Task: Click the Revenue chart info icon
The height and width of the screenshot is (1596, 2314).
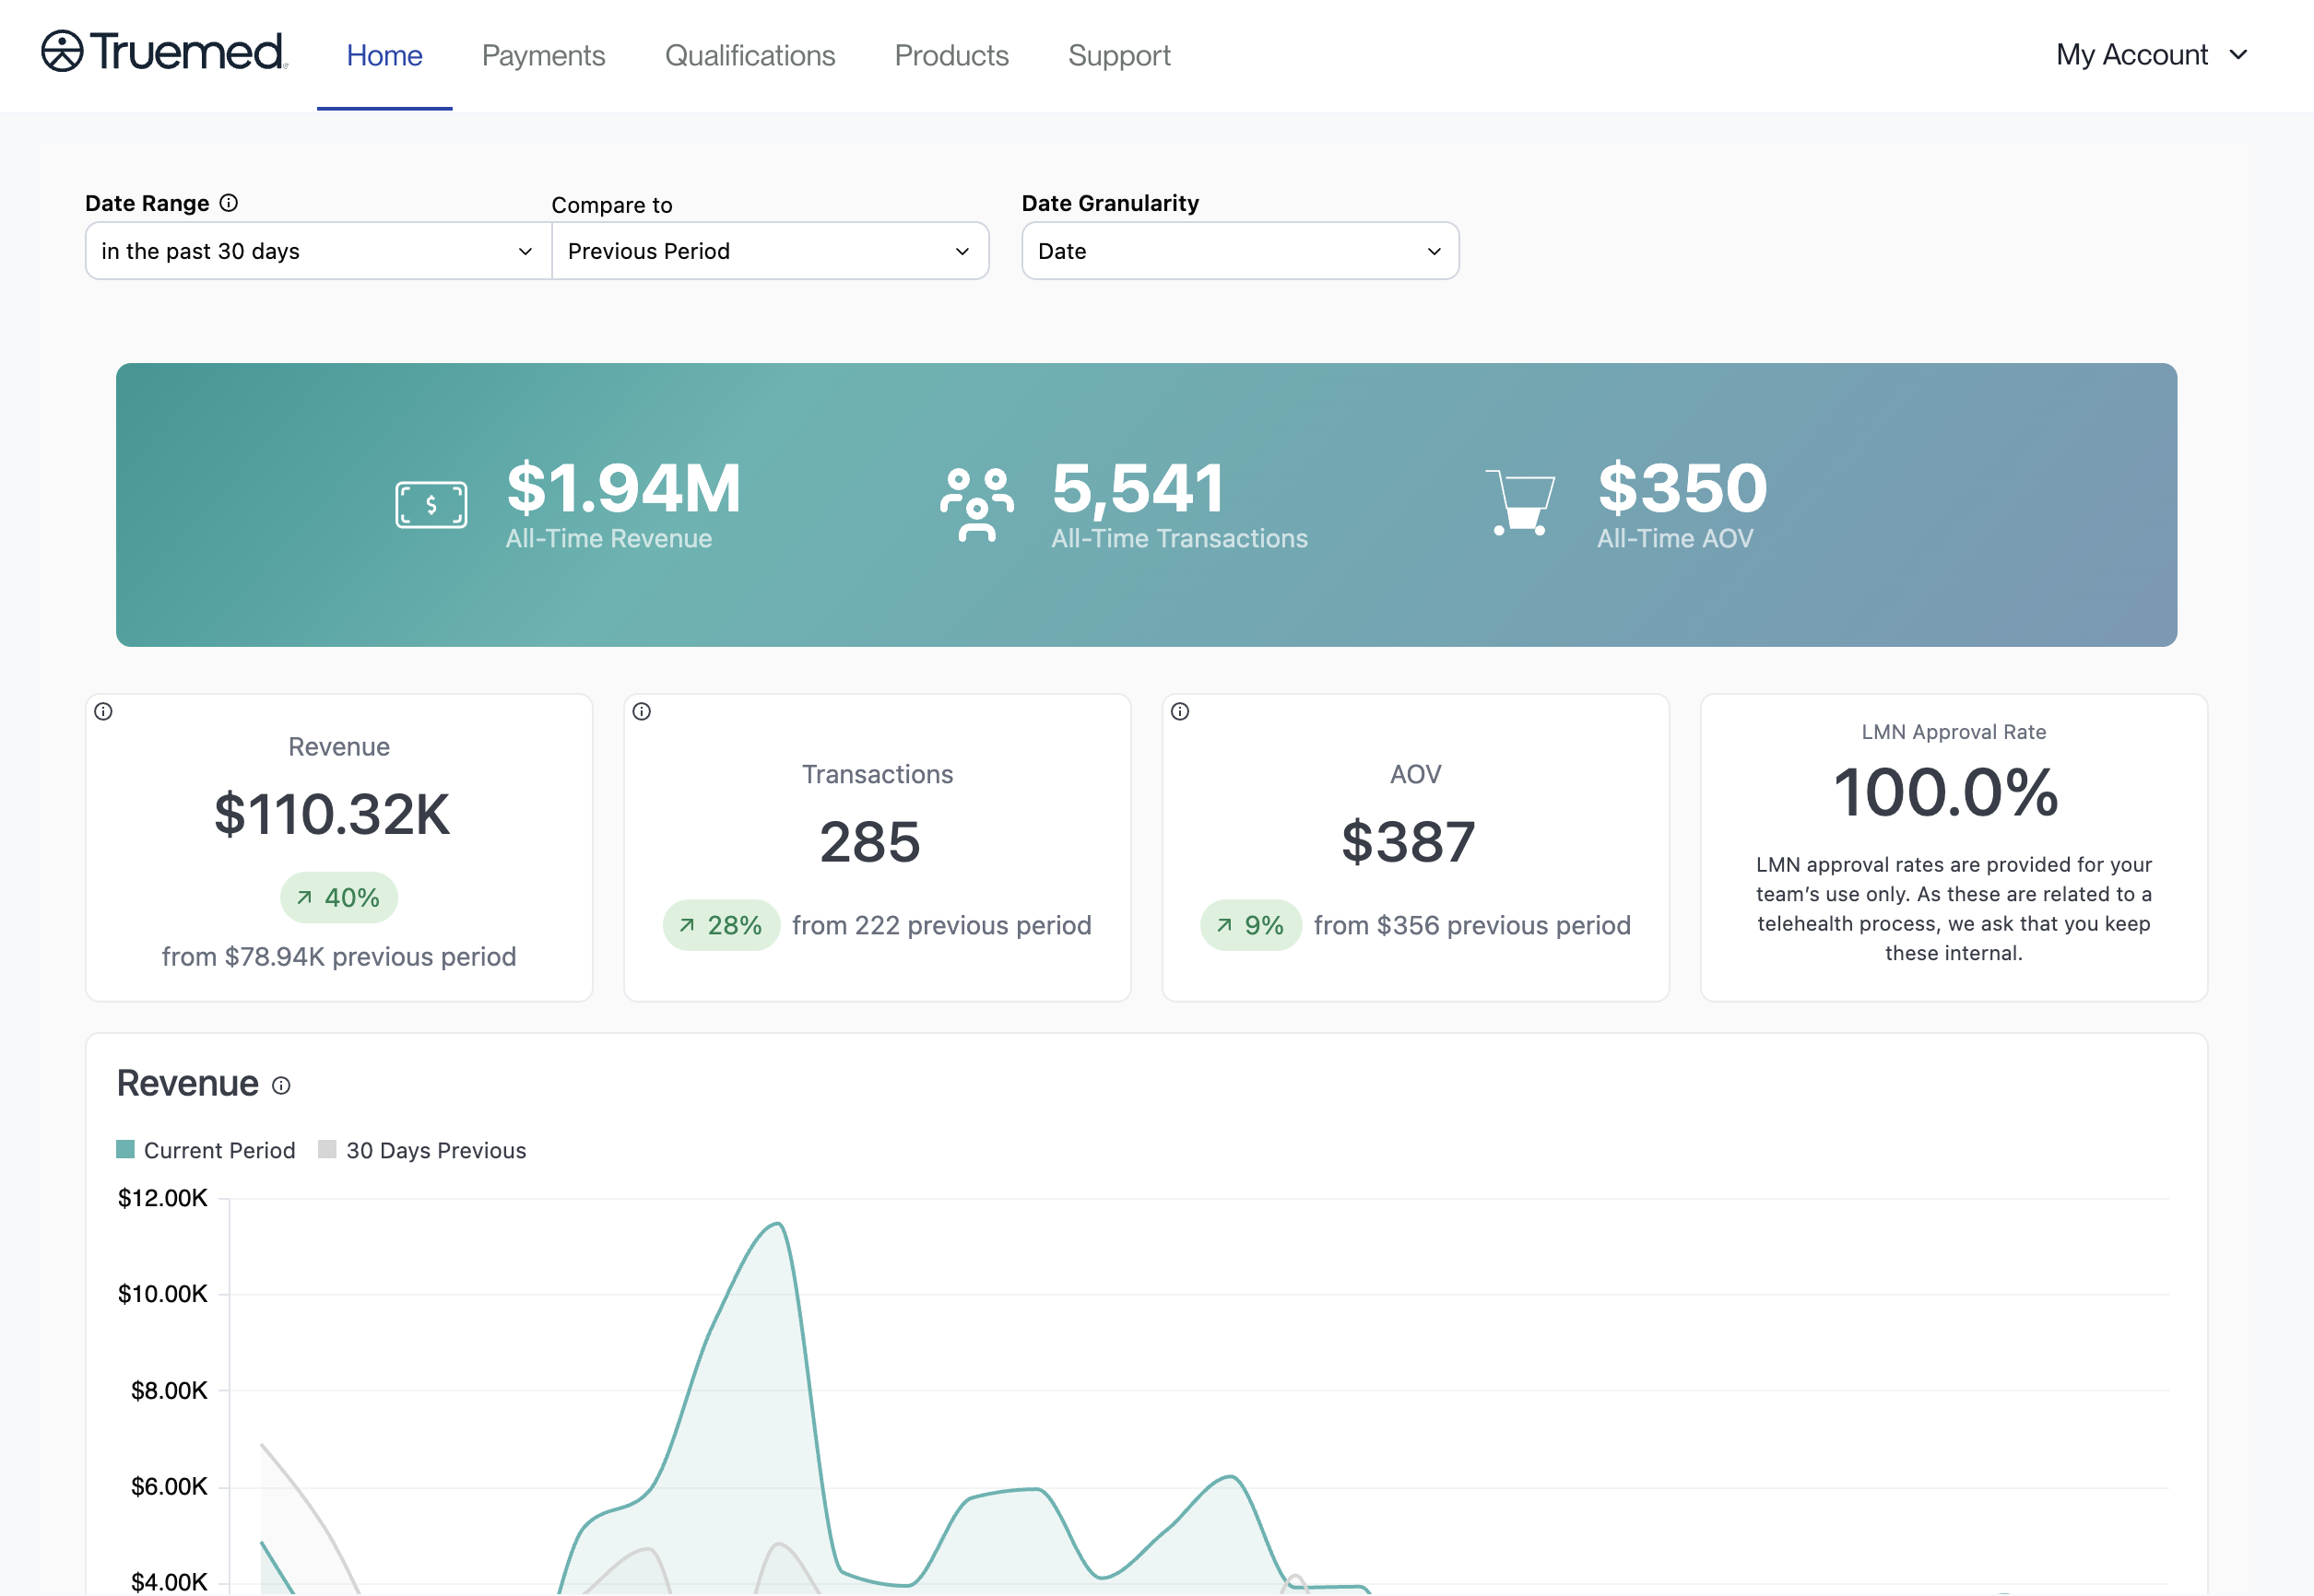Action: pyautogui.click(x=281, y=1086)
